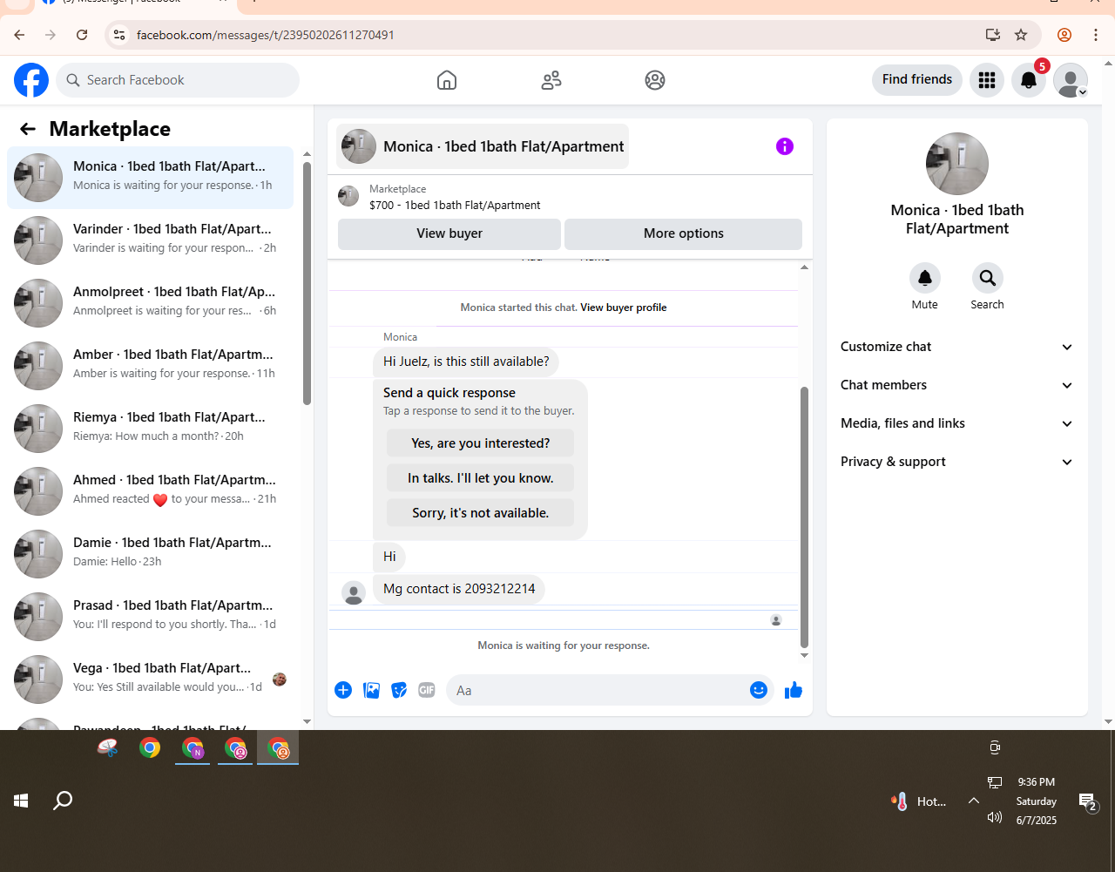Open Windows taskbar search icon

pos(63,801)
